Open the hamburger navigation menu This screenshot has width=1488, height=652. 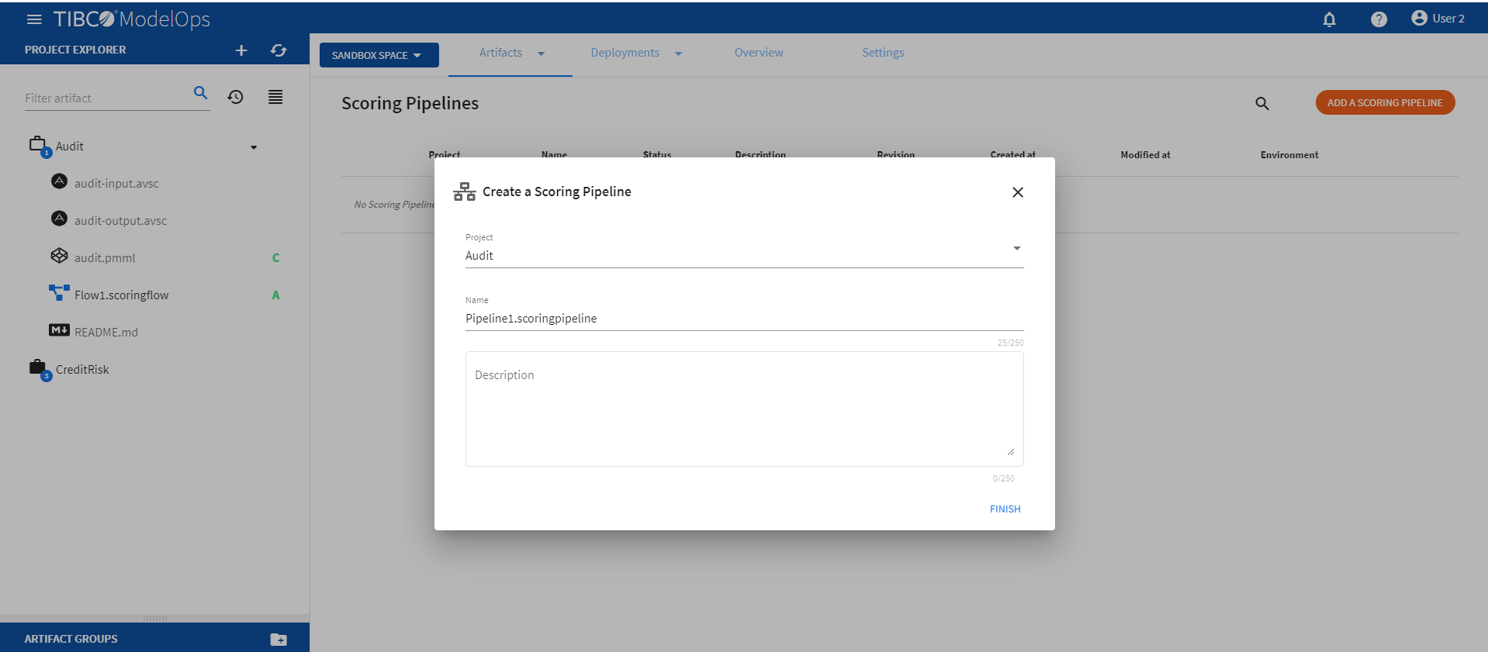34,19
